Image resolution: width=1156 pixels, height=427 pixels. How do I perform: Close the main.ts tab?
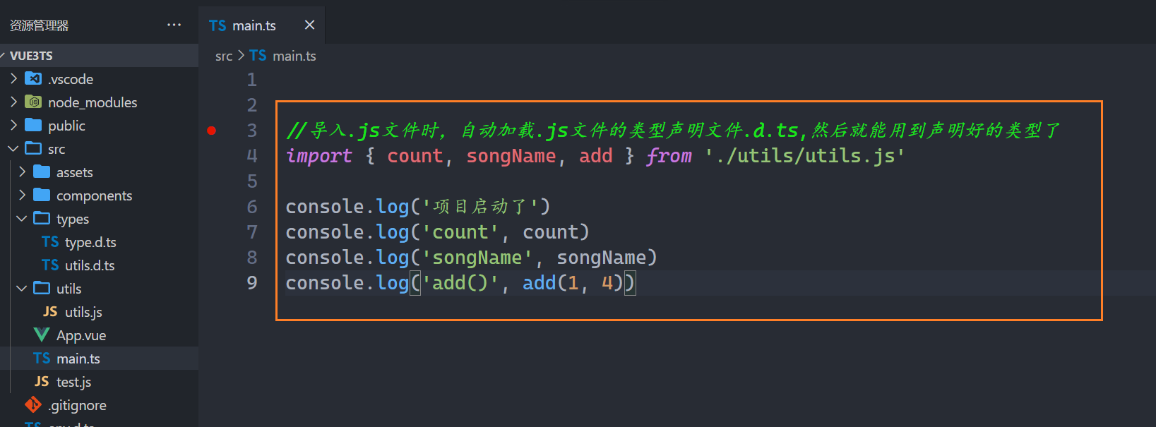(309, 25)
